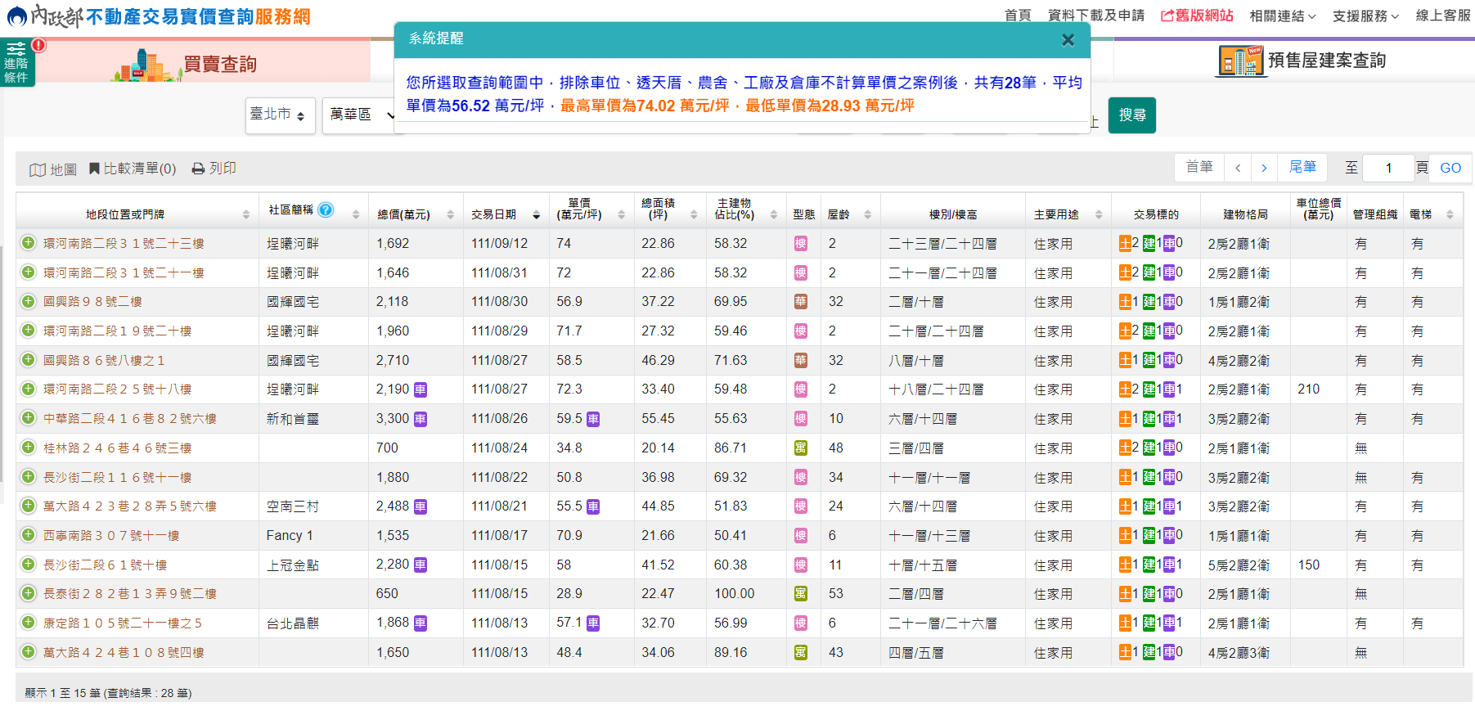Open the city dropdown showing 臺北市
The image size is (1475, 711).
click(x=280, y=115)
